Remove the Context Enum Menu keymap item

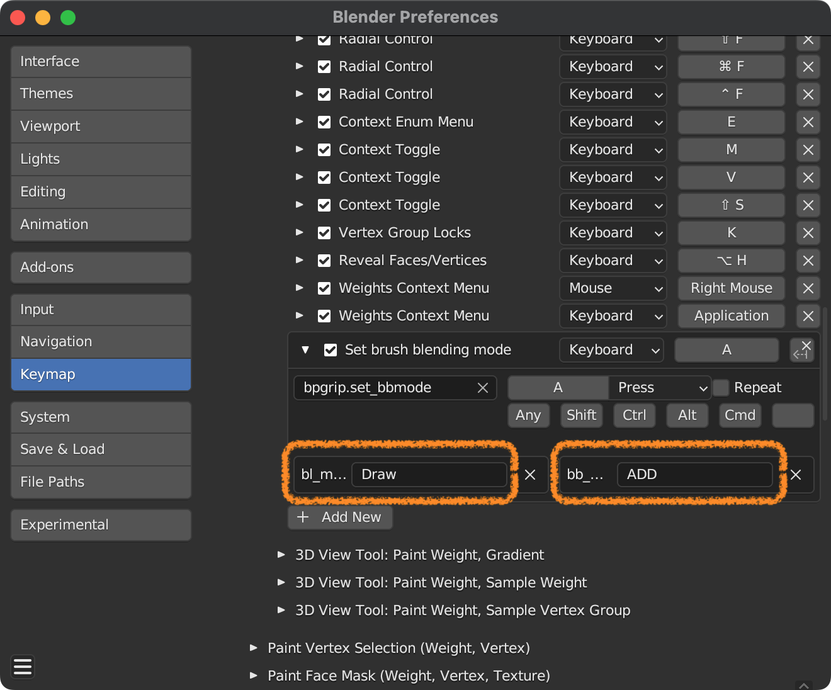(808, 122)
